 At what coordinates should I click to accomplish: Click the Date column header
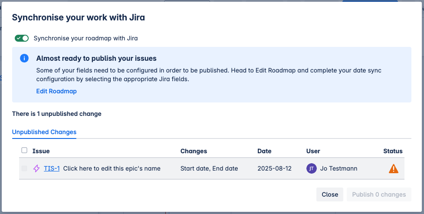[264, 151]
